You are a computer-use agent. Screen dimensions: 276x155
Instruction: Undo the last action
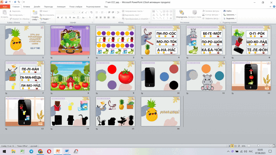pyautogui.click(x=10, y=2)
